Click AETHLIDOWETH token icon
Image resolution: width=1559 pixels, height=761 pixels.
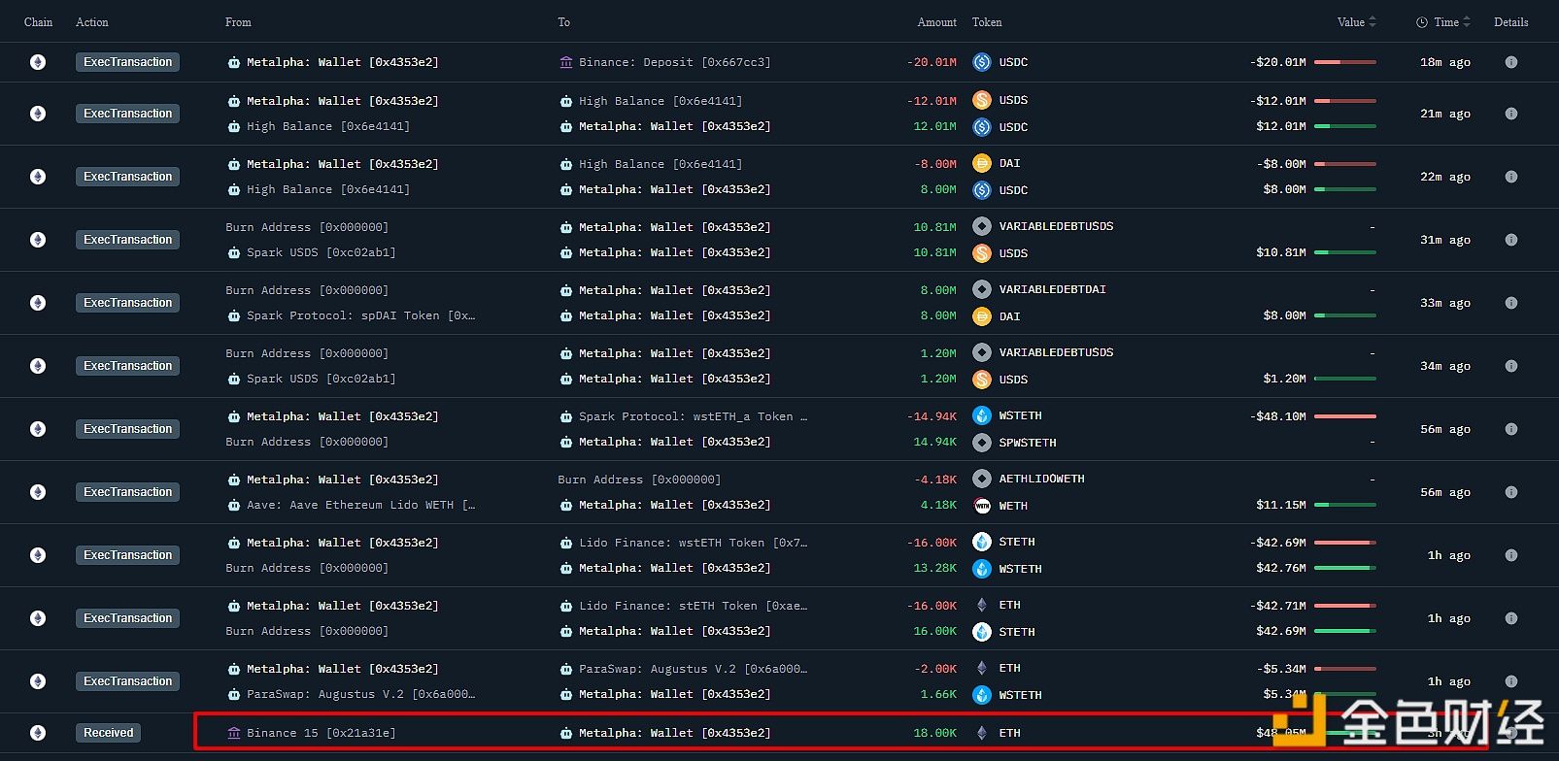point(982,479)
